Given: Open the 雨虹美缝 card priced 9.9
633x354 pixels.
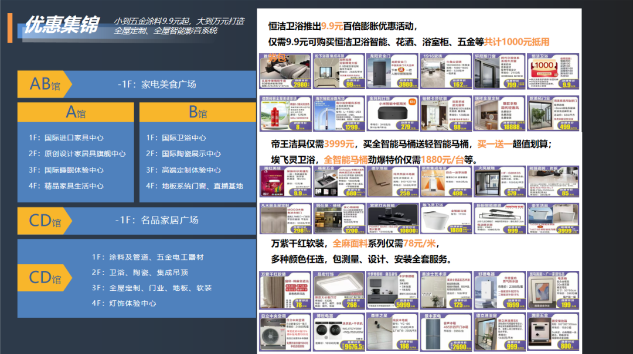Looking at the screenshot, I should [x=285, y=181].
